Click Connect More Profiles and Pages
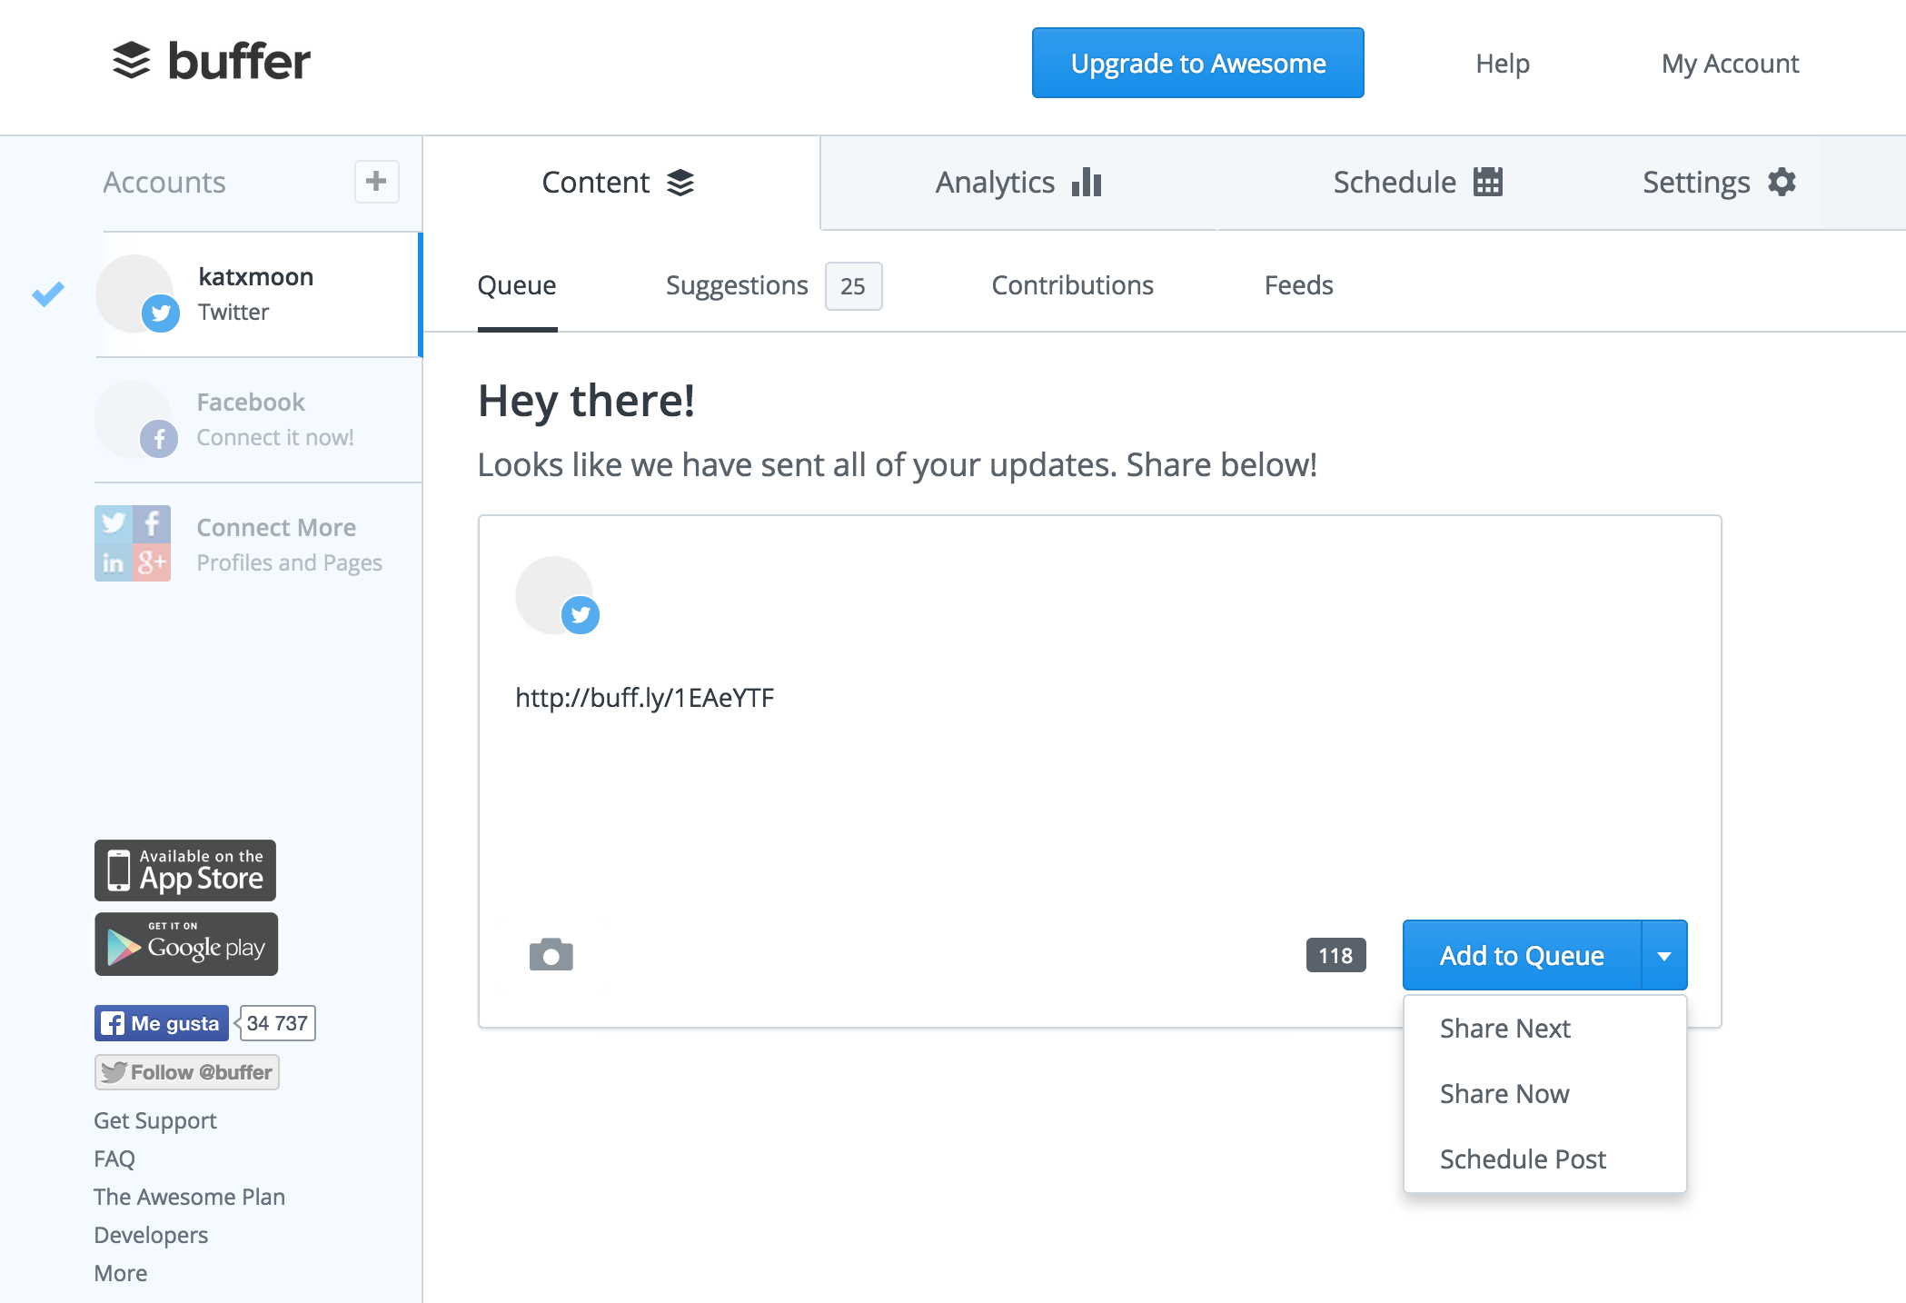The width and height of the screenshot is (1906, 1303). [x=259, y=545]
